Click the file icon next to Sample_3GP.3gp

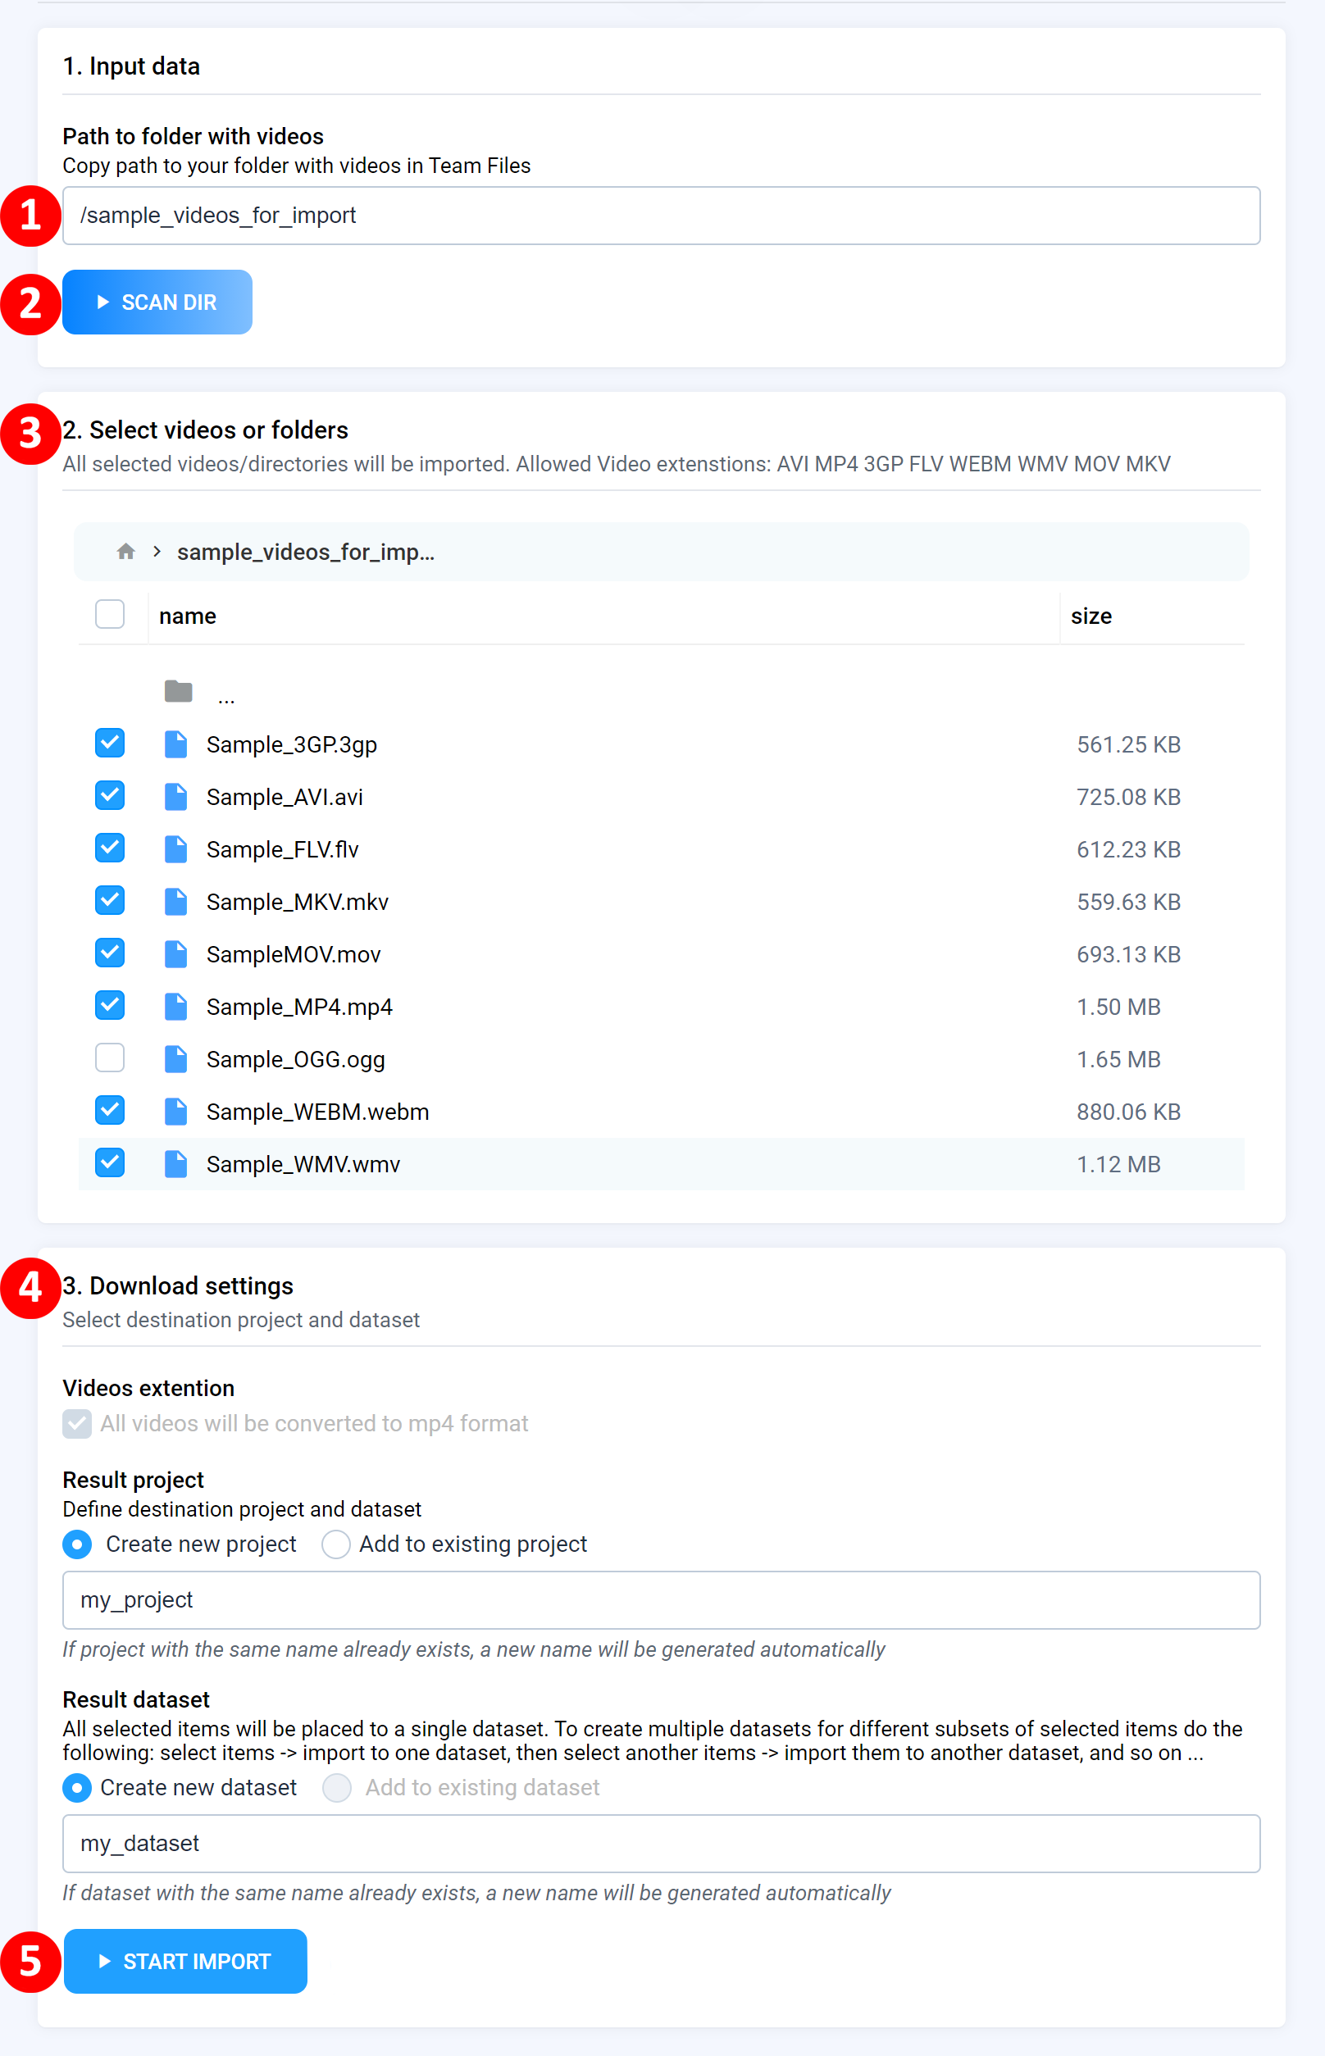point(175,744)
